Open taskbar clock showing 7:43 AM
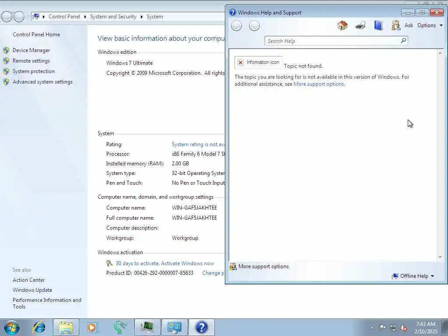Viewport: 448px width, 336px height. [426, 328]
